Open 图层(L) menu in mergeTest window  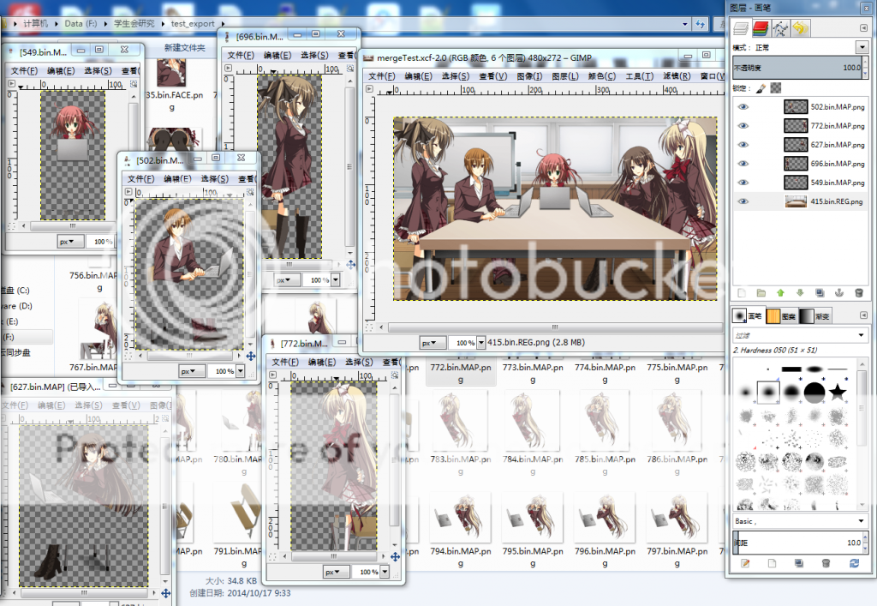click(x=565, y=76)
